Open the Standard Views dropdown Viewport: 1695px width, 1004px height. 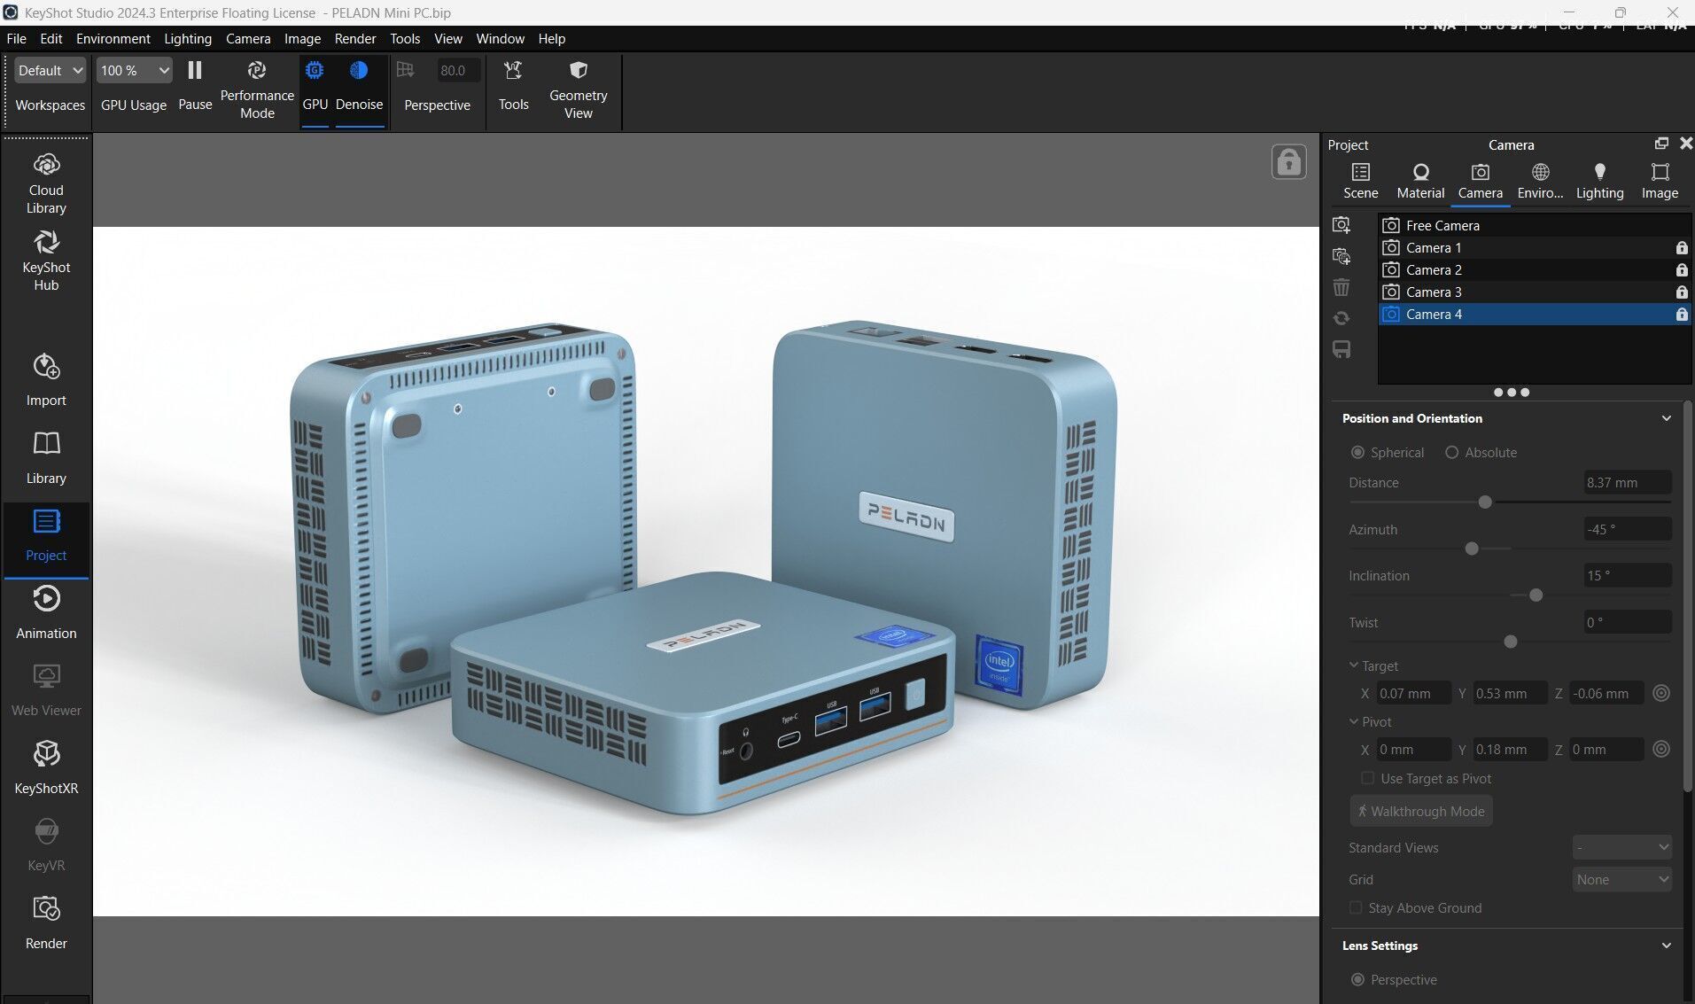pos(1622,847)
